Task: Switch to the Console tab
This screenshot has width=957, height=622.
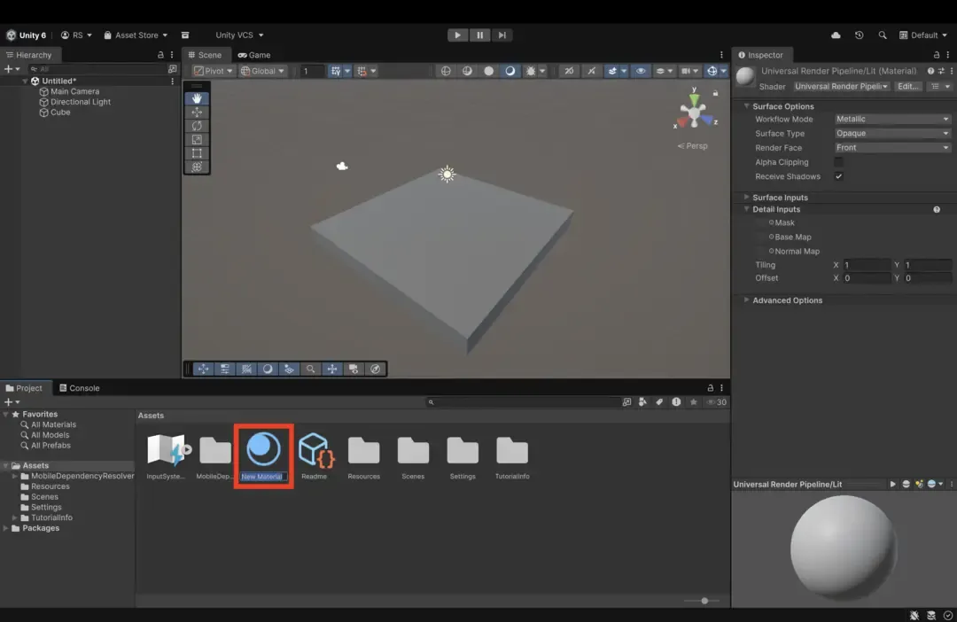Action: pyautogui.click(x=79, y=388)
